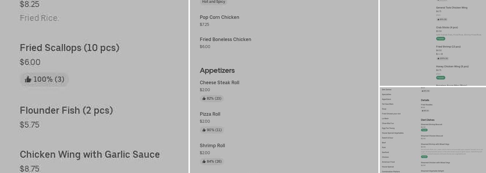486x173 pixels.
Task: Click the Hot and Spicy tag
Action: coord(213,2)
